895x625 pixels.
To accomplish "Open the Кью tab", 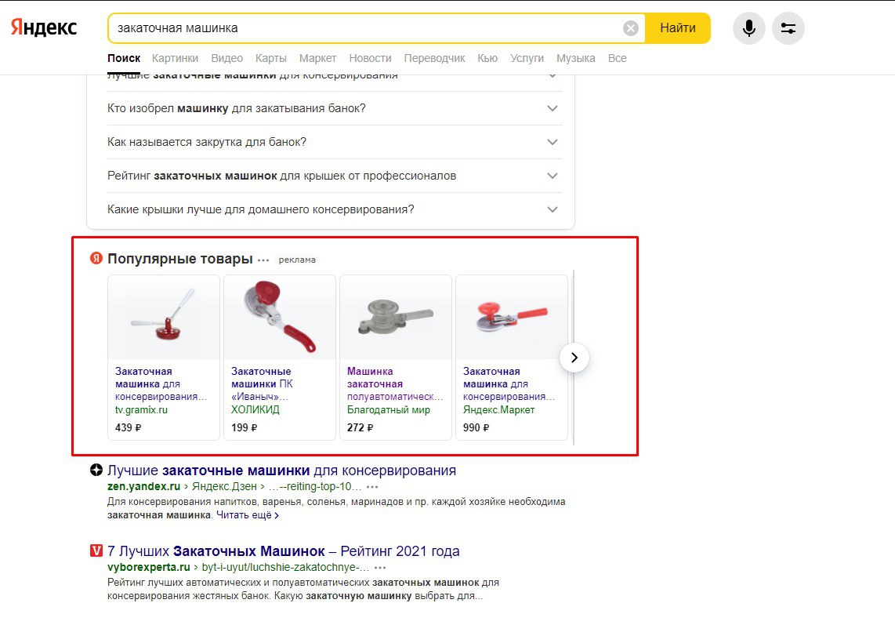I will tap(487, 58).
